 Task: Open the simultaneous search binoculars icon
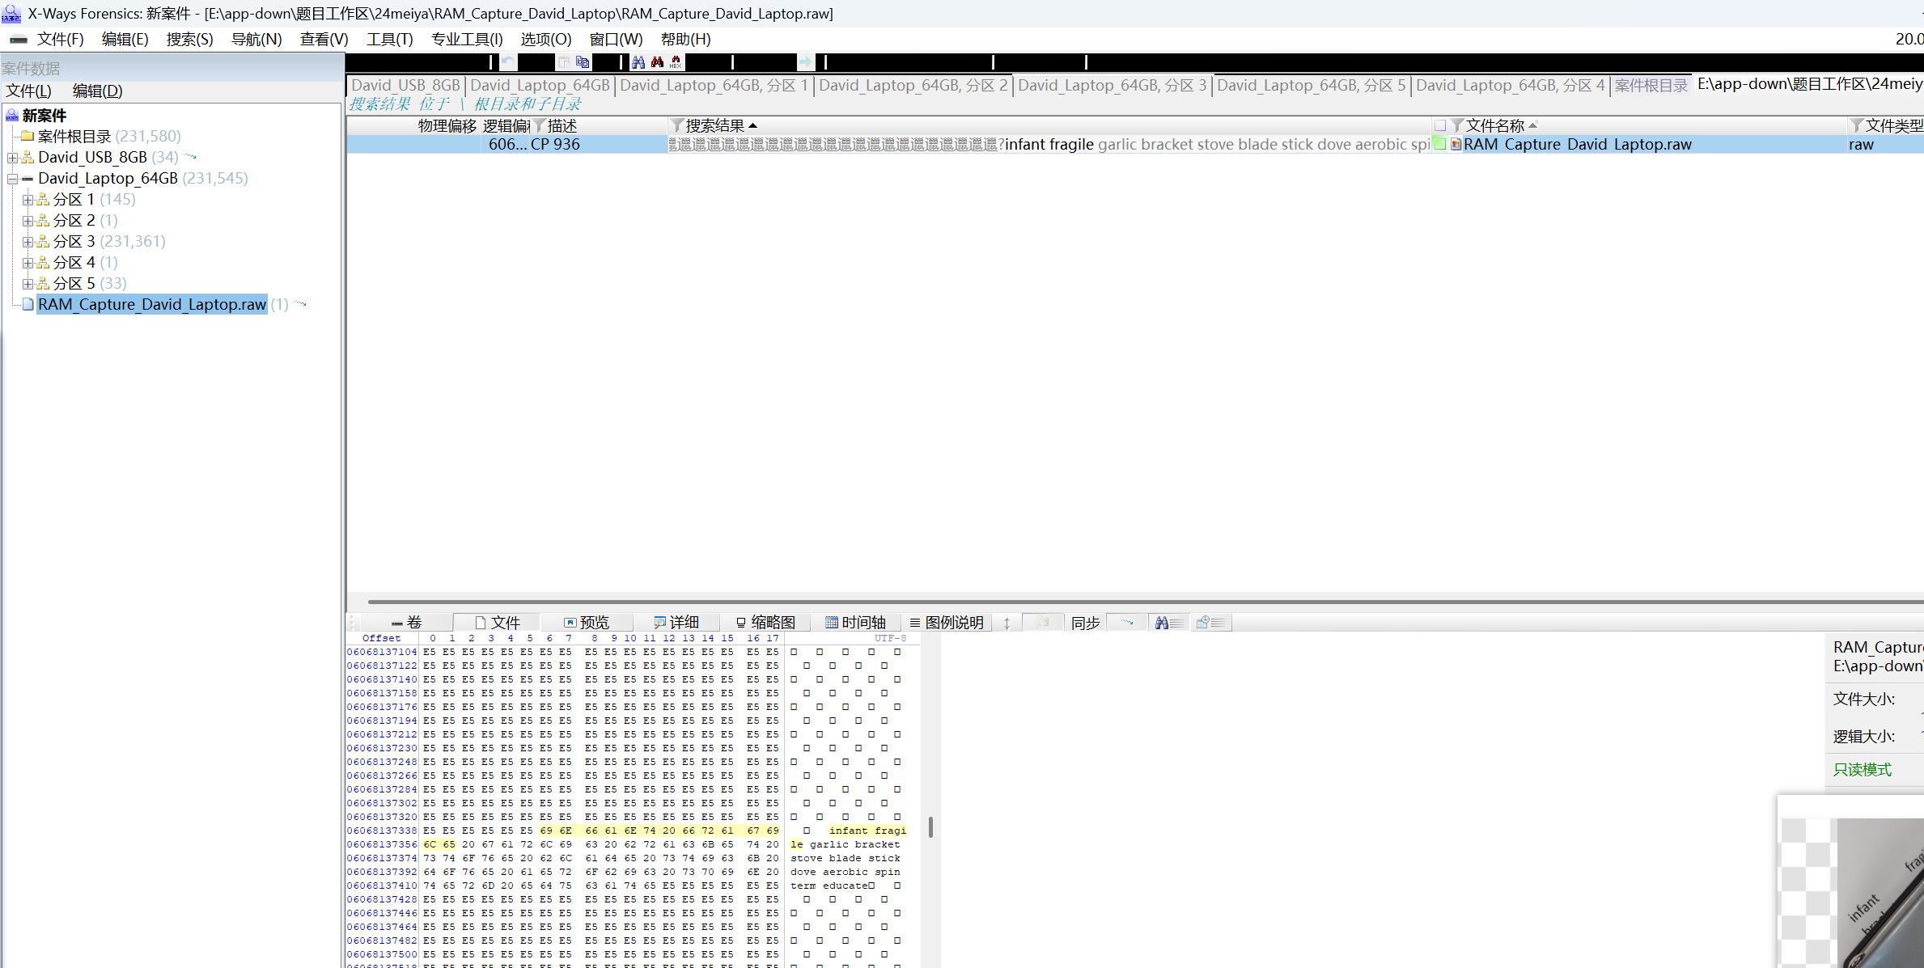pyautogui.click(x=658, y=61)
